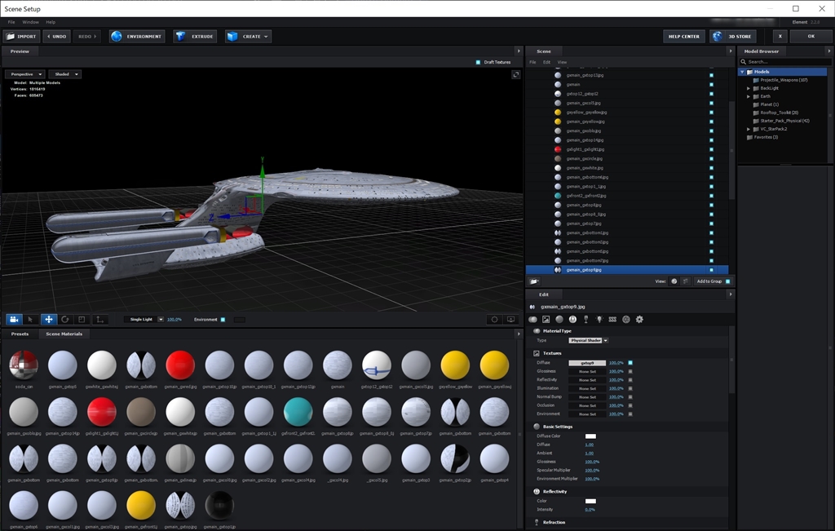The image size is (835, 531).
Task: Click the wine glass refraction icon
Action: point(585,319)
